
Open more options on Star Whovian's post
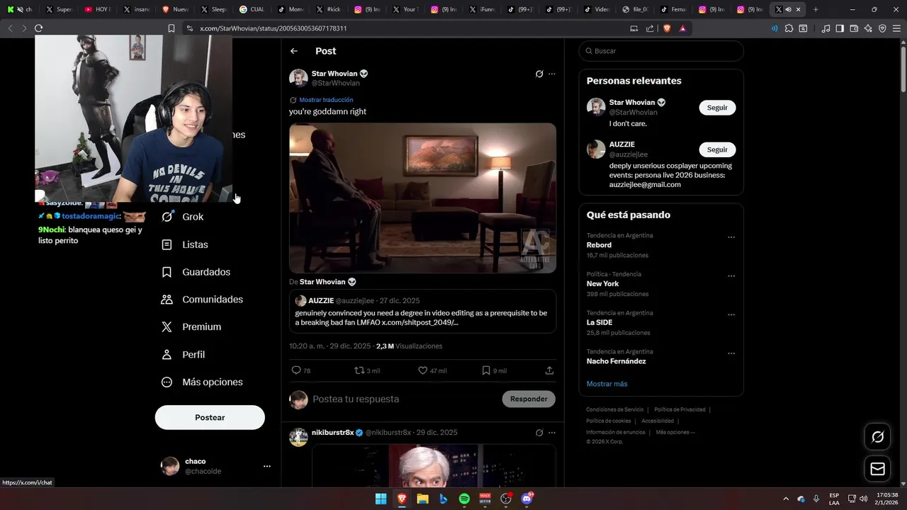[552, 74]
